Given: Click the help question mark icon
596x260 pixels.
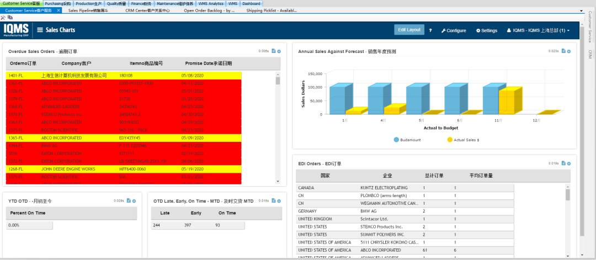Looking at the screenshot, I should pyautogui.click(x=430, y=30).
